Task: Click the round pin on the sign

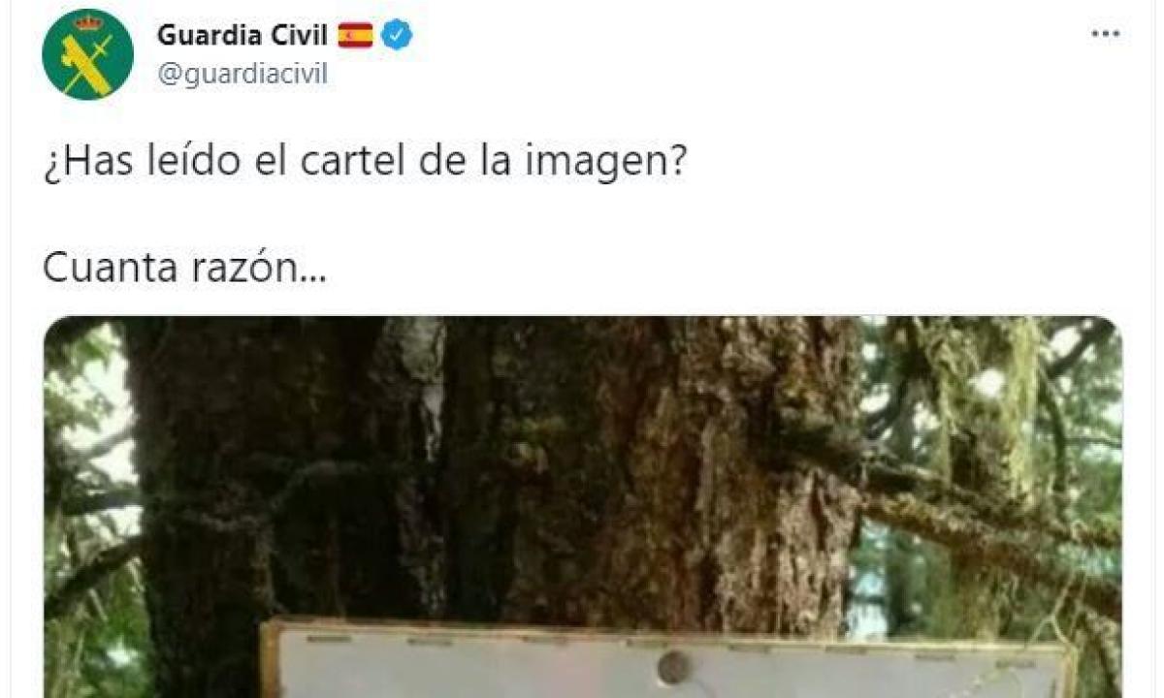Action: pyautogui.click(x=672, y=668)
